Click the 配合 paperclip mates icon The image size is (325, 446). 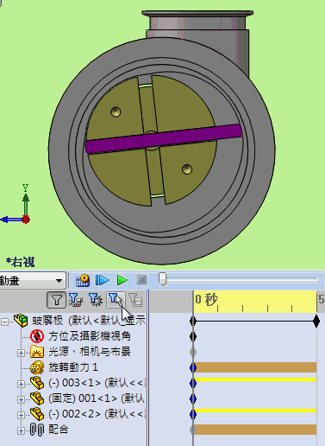pyautogui.click(x=37, y=430)
